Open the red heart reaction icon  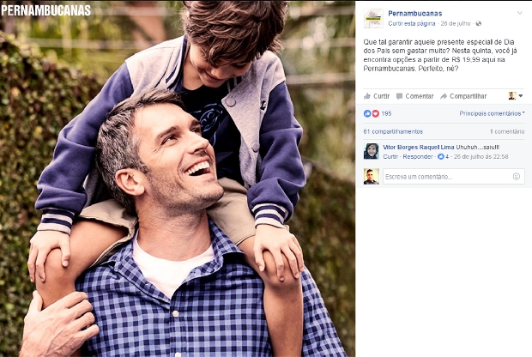375,113
